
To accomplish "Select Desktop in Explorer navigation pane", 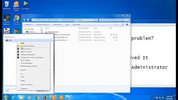I will point(30,32).
